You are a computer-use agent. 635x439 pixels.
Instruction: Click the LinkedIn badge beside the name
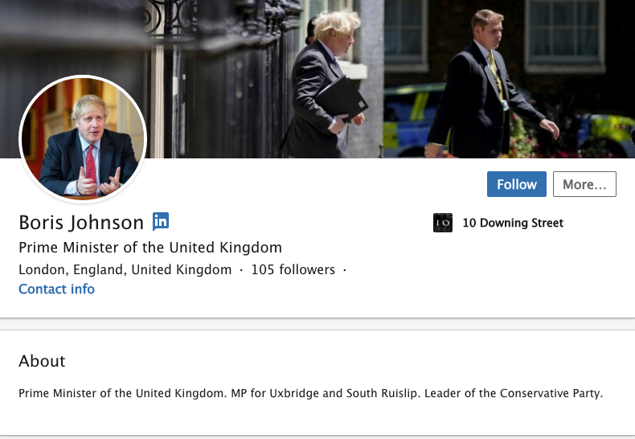[161, 222]
